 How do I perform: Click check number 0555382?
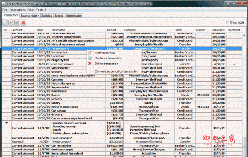click(203, 95)
